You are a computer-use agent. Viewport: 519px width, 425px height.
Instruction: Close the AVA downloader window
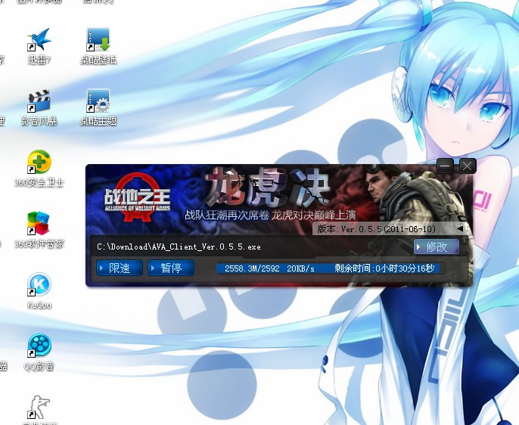[x=468, y=166]
